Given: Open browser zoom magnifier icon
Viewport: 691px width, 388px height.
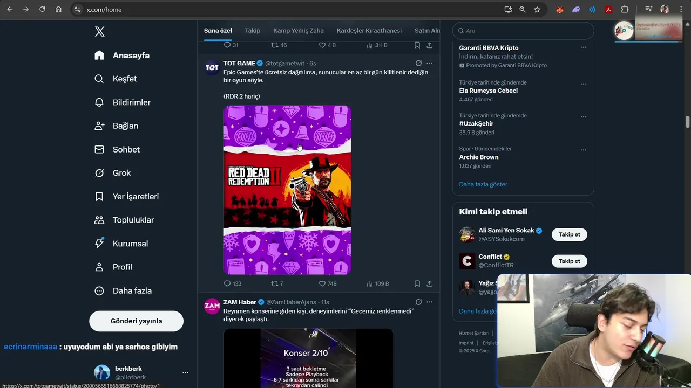Looking at the screenshot, I should (x=523, y=9).
